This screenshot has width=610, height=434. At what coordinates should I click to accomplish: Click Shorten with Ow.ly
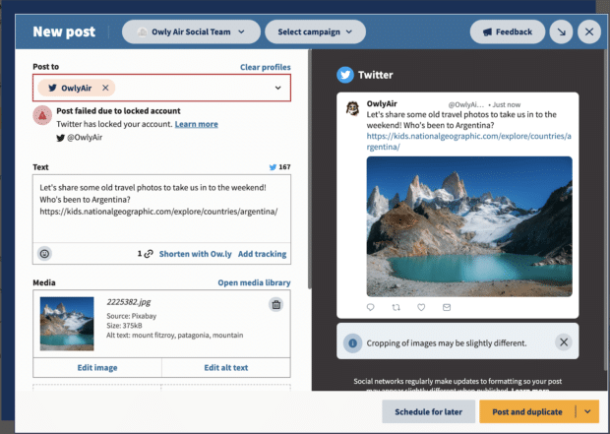[195, 254]
